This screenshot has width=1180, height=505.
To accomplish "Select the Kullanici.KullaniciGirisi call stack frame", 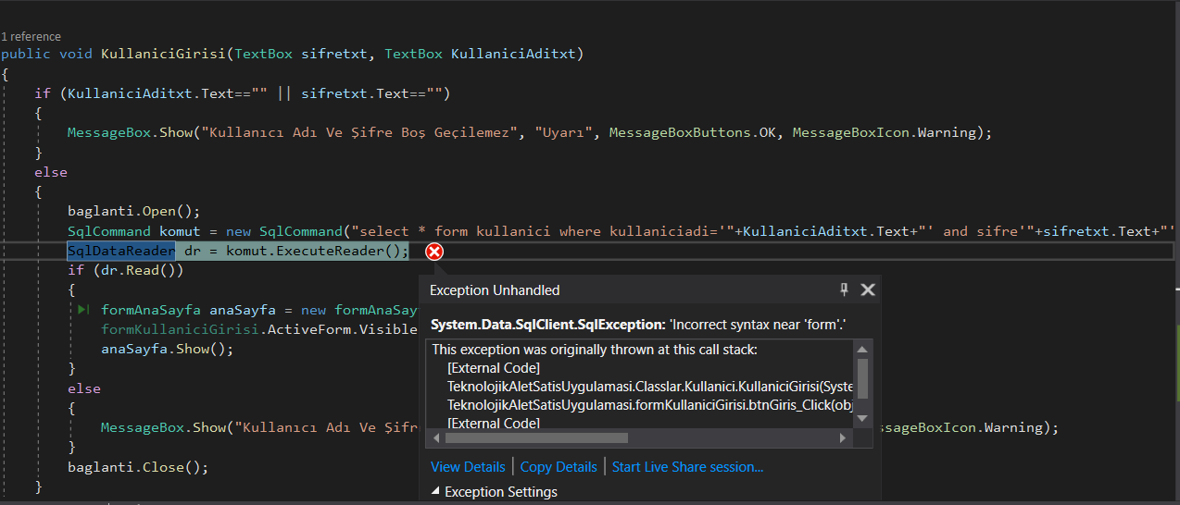I will tap(648, 387).
